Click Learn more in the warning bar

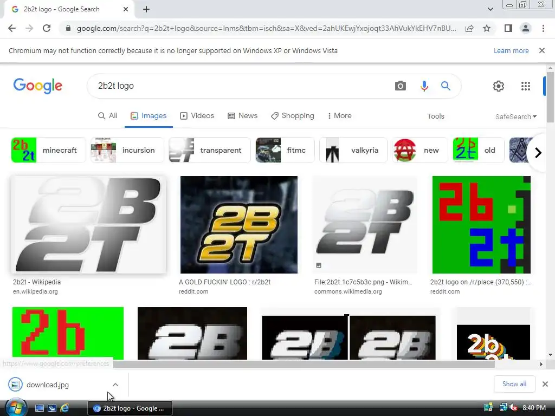511,50
